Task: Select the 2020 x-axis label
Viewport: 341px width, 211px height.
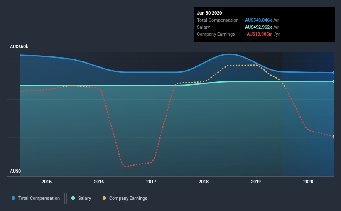Action: [308, 182]
